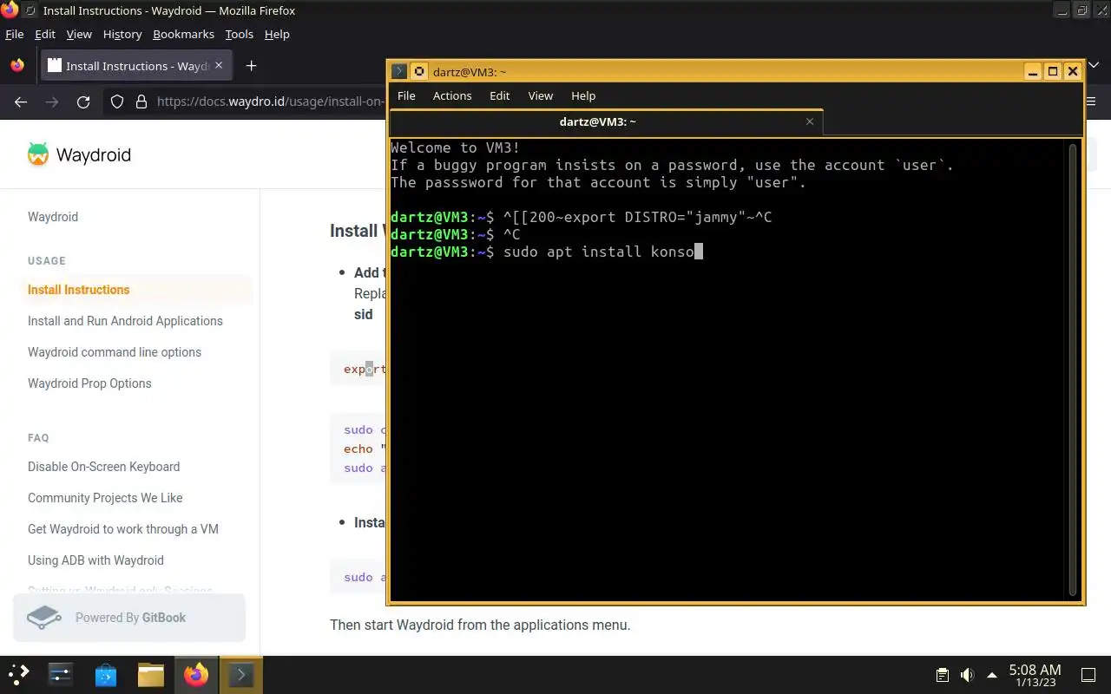Open terminal File menu
This screenshot has height=694, width=1111.
(406, 95)
